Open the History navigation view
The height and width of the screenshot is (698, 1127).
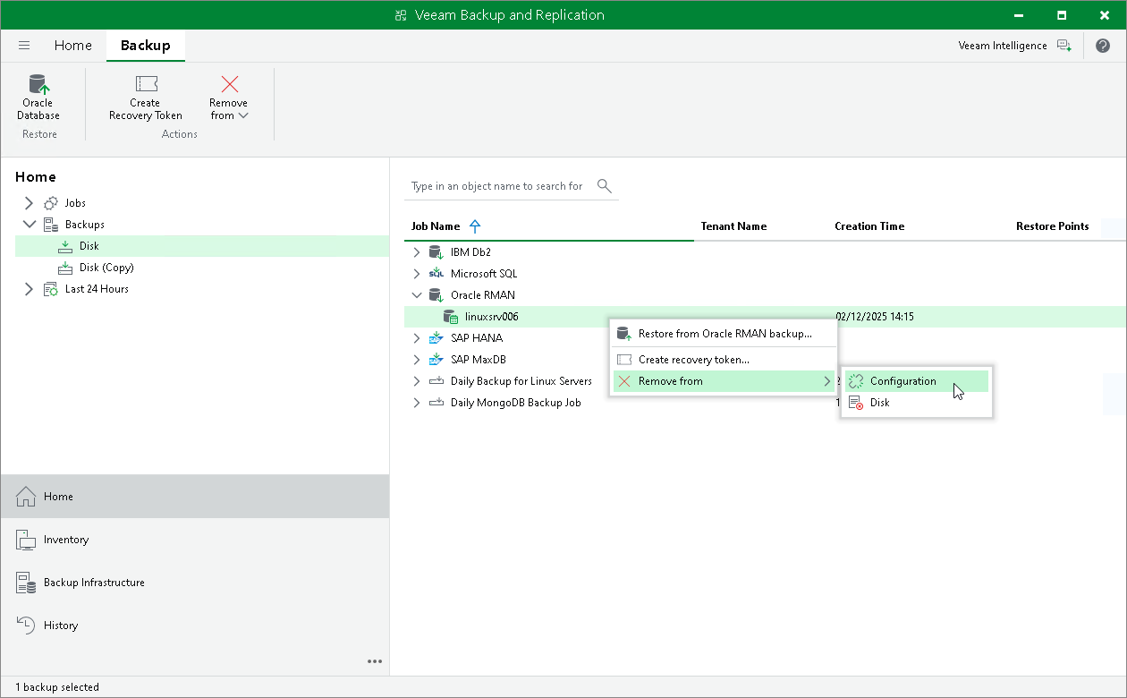195,626
